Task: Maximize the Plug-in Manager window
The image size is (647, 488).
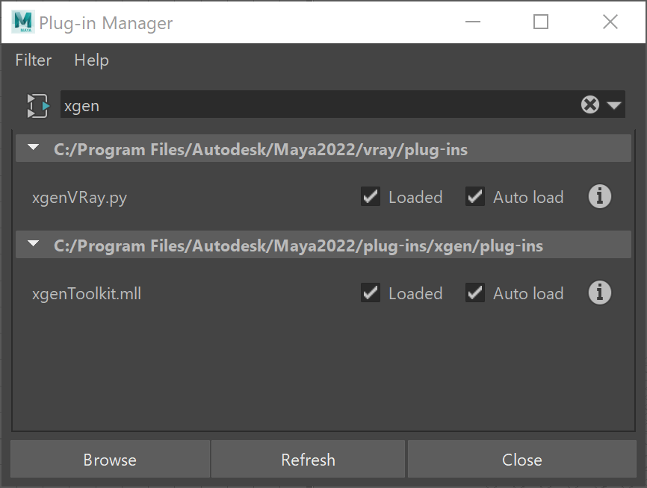Action: pos(541,22)
